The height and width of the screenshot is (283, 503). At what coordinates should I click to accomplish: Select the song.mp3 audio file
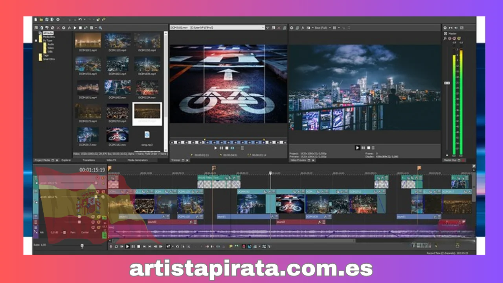coord(147,137)
